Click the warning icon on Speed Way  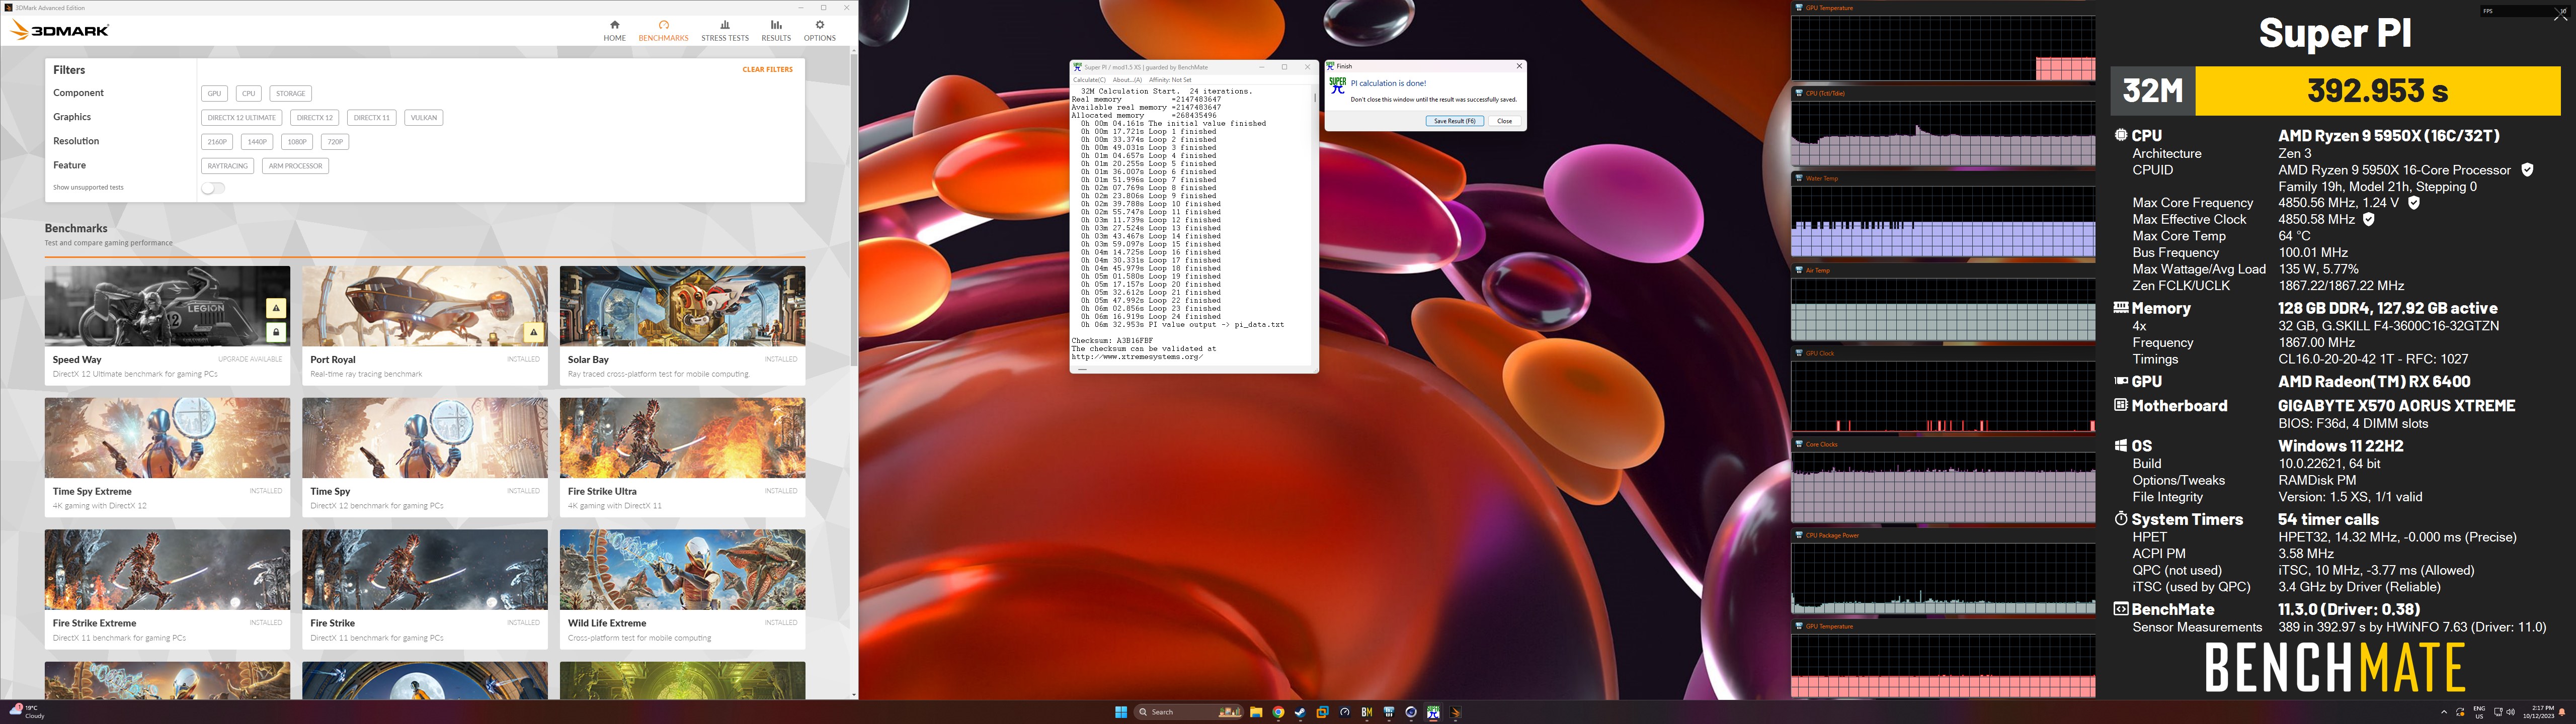[x=276, y=308]
